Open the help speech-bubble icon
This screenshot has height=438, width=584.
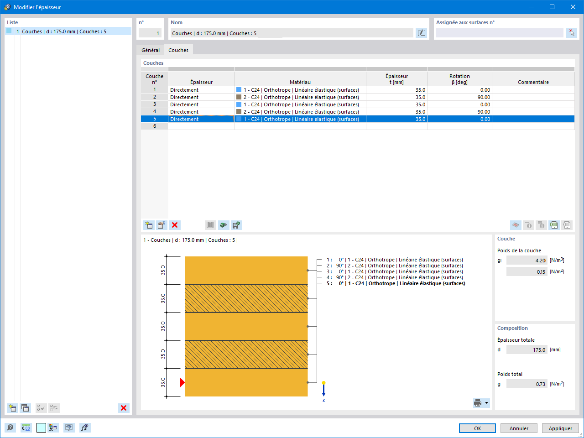10,428
